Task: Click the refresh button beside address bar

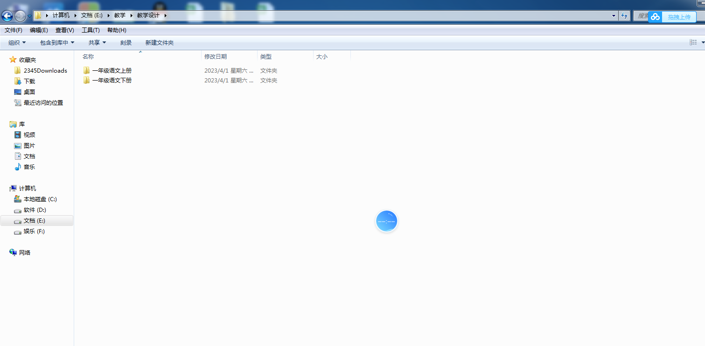Action: (624, 16)
